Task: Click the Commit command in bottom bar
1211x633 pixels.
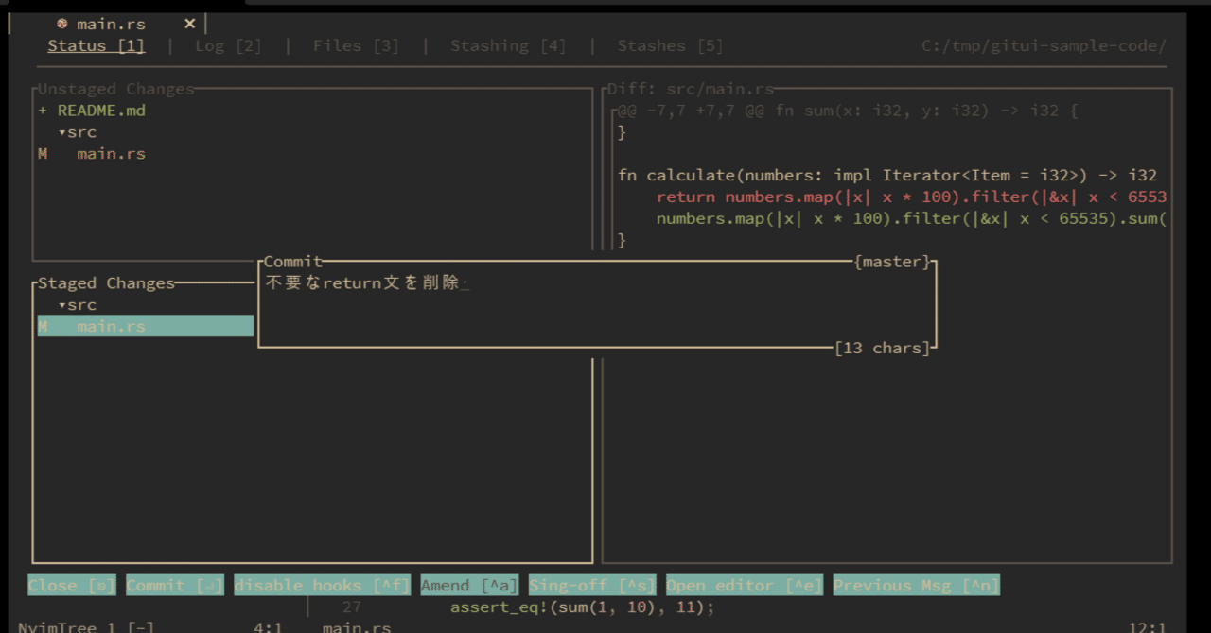Action: pos(175,586)
